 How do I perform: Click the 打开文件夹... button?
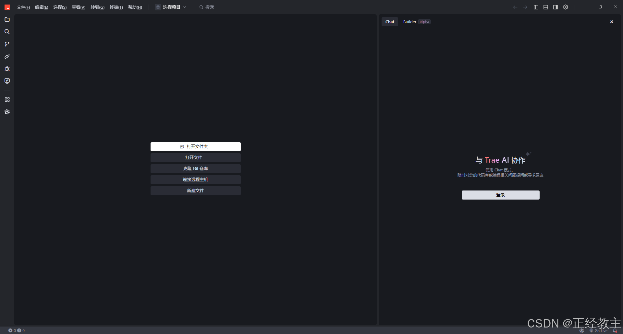pyautogui.click(x=196, y=147)
